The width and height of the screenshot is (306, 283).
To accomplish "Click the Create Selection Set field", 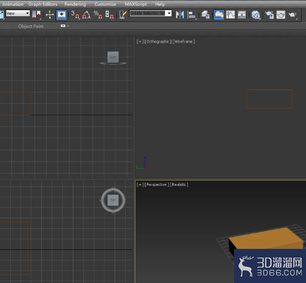I will point(148,13).
